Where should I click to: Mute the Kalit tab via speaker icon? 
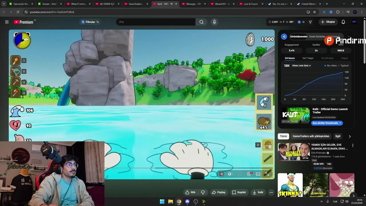coord(172,4)
